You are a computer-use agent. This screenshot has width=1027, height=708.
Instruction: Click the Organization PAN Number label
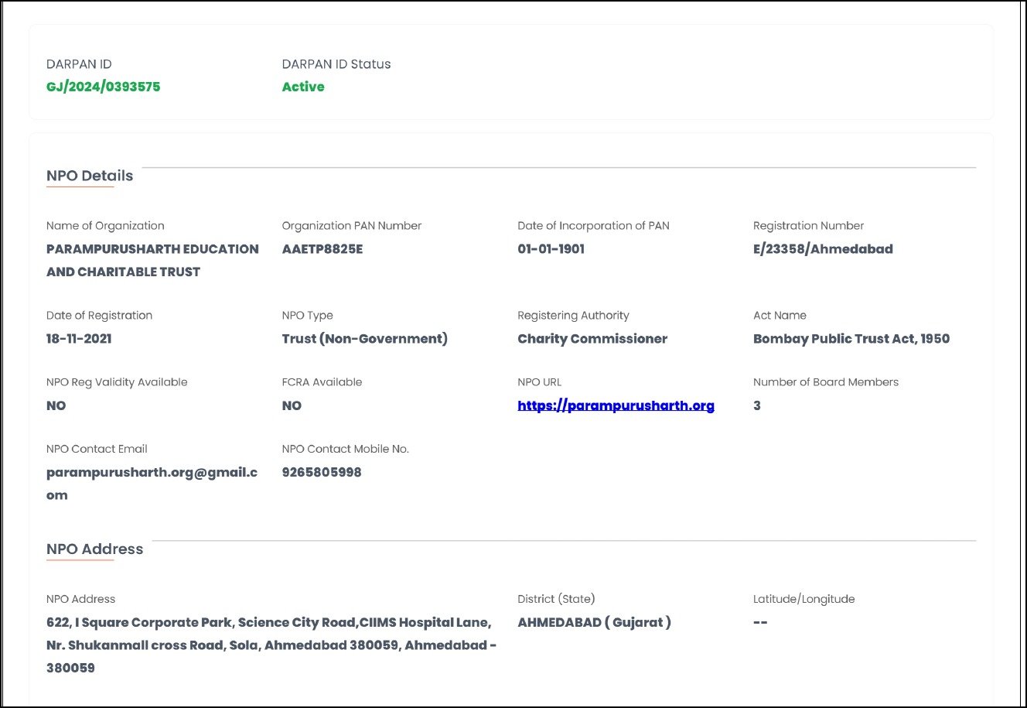[352, 226]
